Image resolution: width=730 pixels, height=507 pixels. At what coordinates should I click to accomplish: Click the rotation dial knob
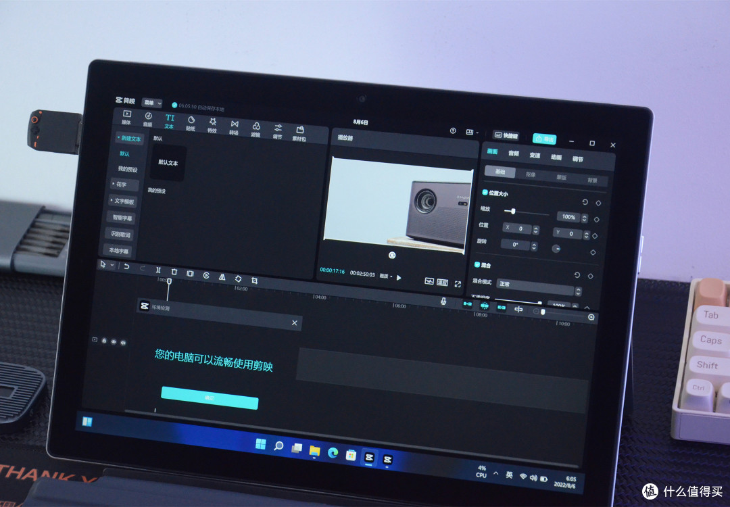coord(556,249)
